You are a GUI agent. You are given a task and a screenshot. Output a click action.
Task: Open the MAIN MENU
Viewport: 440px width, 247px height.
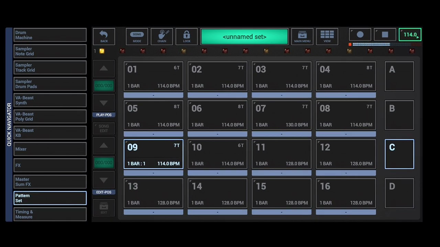pos(302,36)
